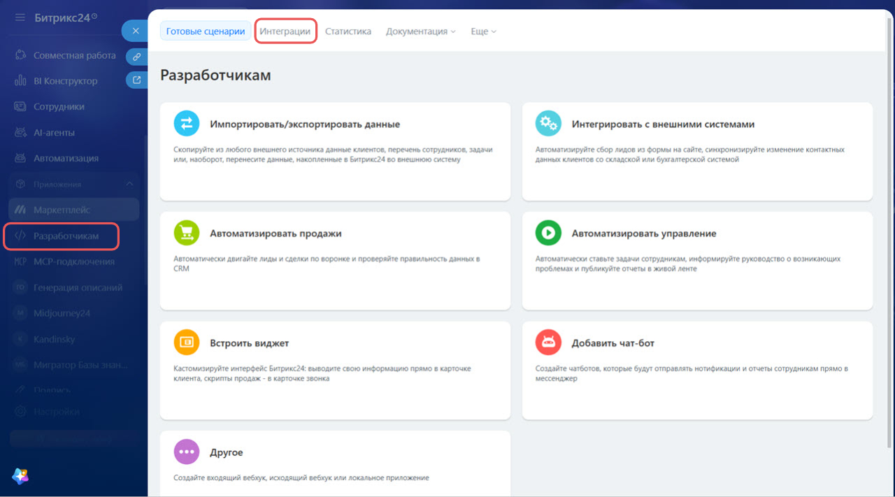Viewport: 895px width, 497px height.
Task: Open Автоматизировать управление scenario
Action: (697, 261)
